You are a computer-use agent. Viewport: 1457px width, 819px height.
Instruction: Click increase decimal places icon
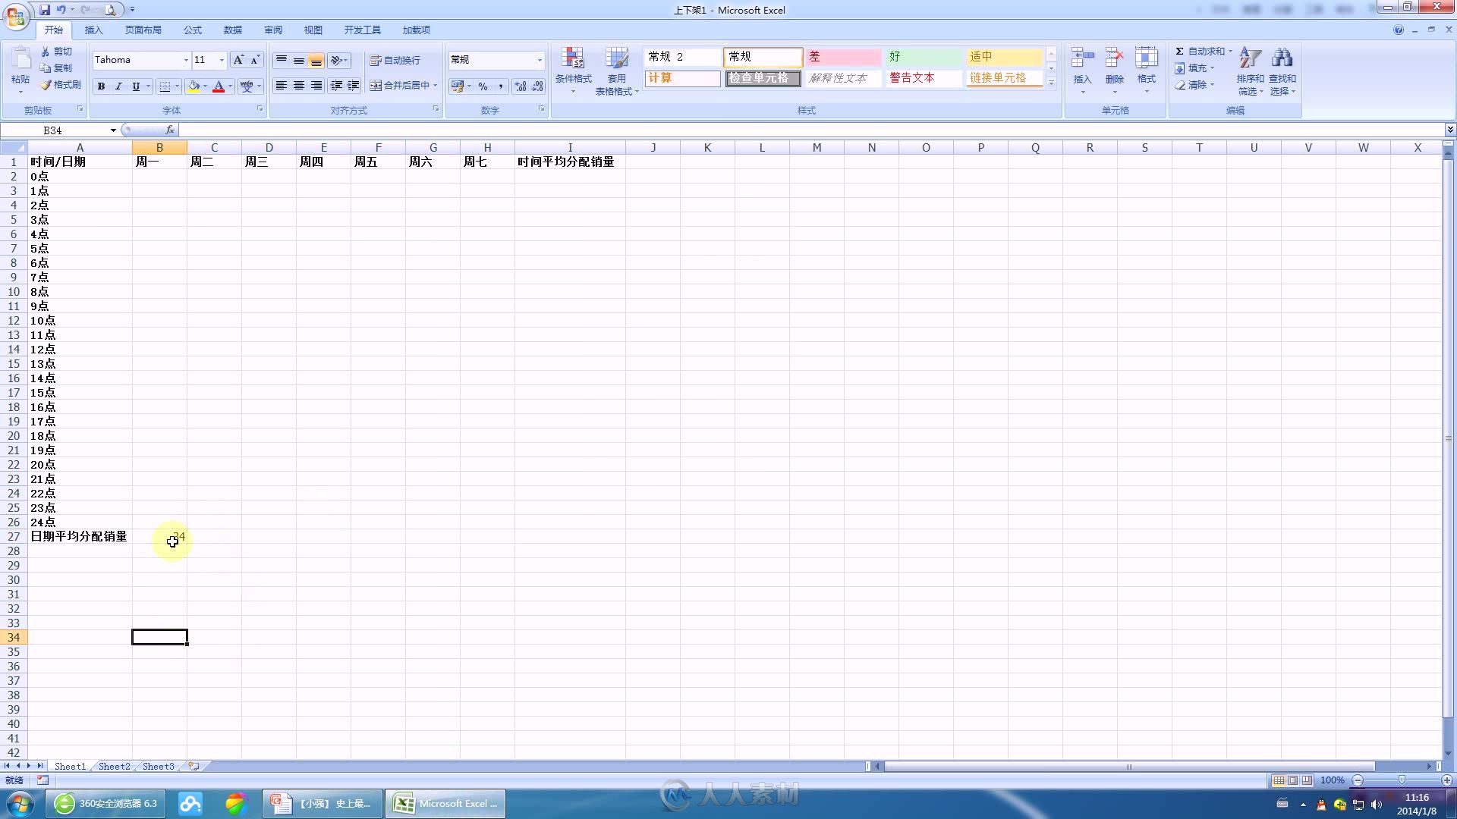tap(521, 86)
